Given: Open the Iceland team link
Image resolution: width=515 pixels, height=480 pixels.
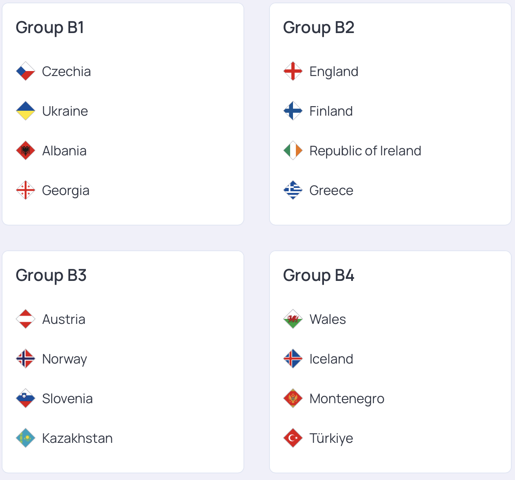Looking at the screenshot, I should click(331, 359).
